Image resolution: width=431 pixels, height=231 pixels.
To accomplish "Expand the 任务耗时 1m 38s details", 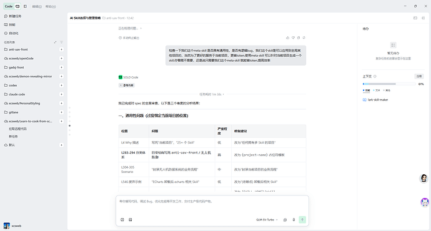I will point(212,94).
